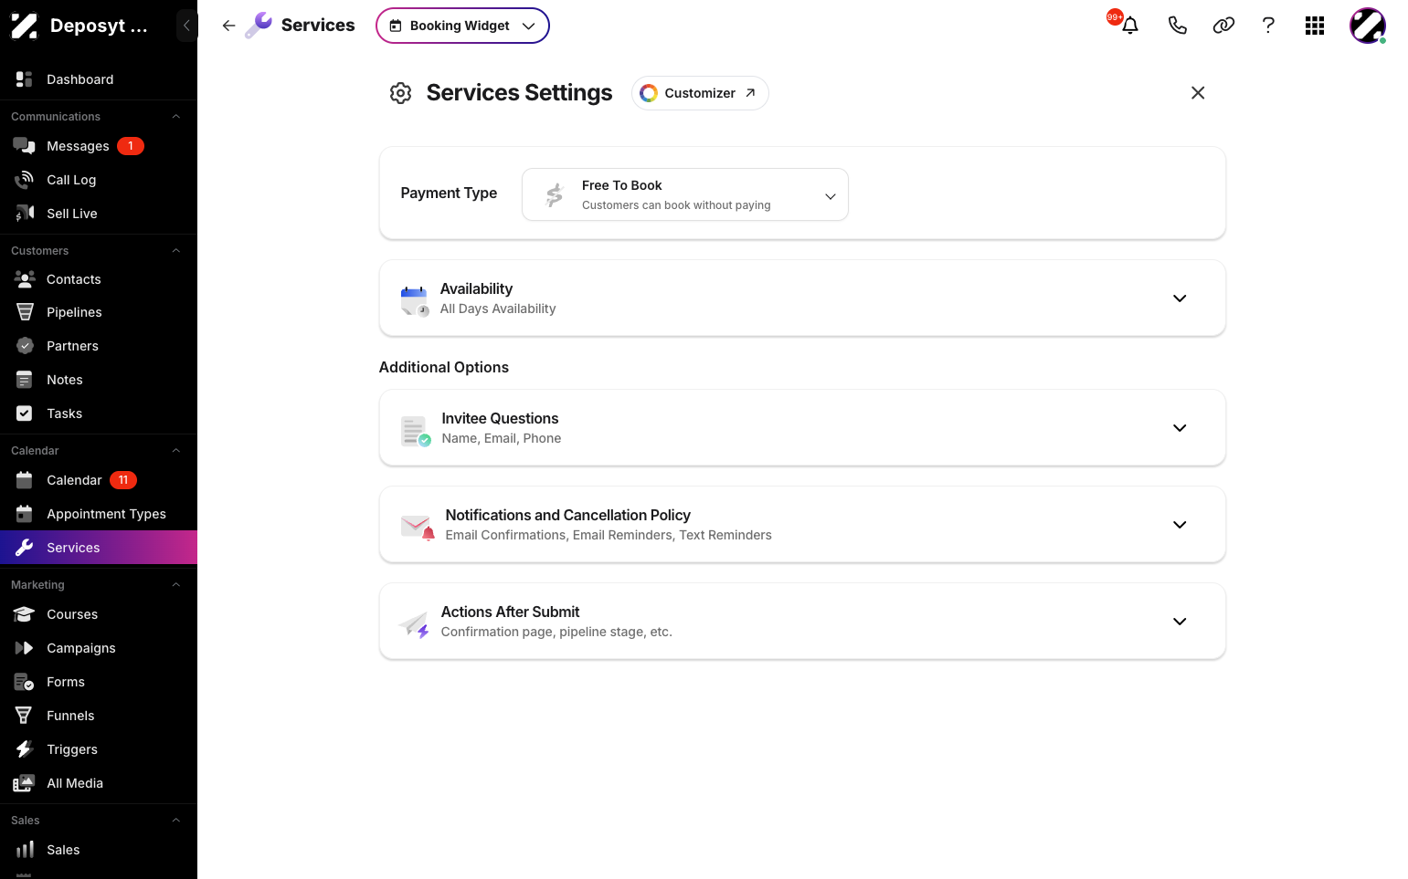Navigate to Campaigns
The image size is (1408, 879).
coord(99,648)
